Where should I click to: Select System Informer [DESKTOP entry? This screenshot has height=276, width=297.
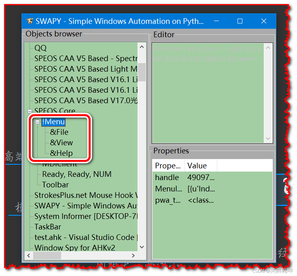[x=86, y=217]
